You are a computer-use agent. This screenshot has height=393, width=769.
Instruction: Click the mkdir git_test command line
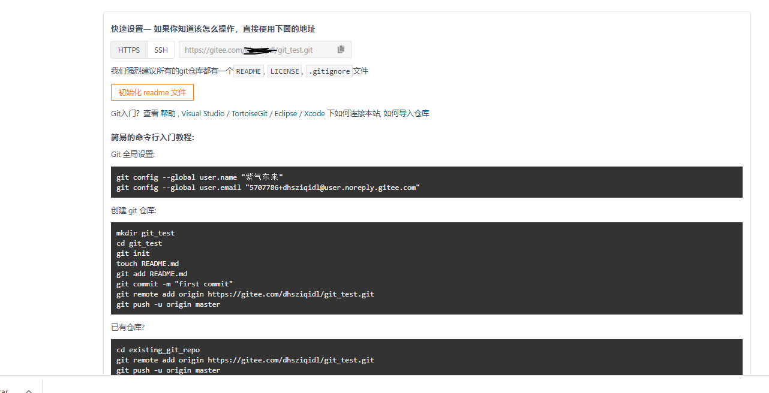point(146,233)
